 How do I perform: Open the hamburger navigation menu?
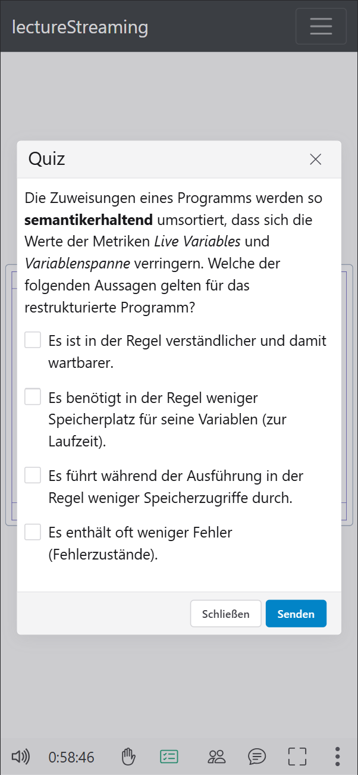pos(321,26)
